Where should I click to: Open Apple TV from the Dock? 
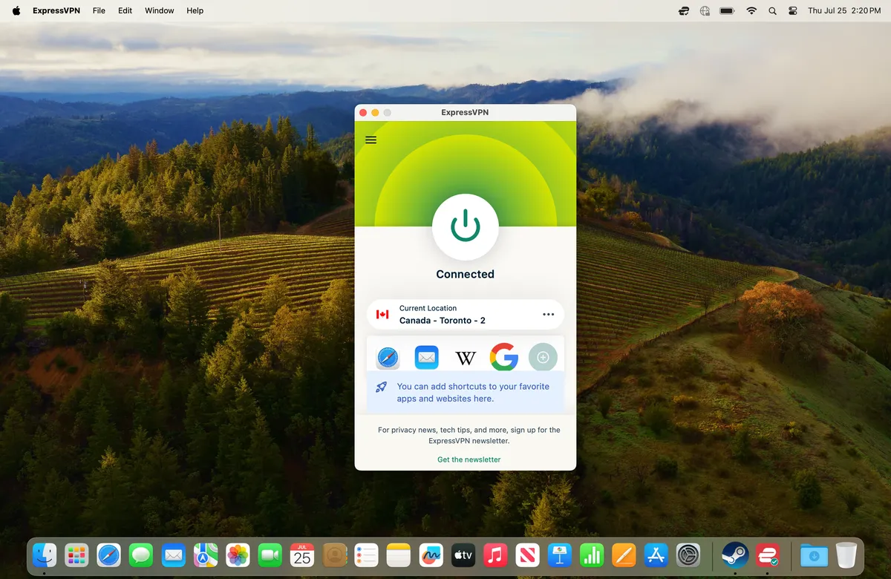463,555
